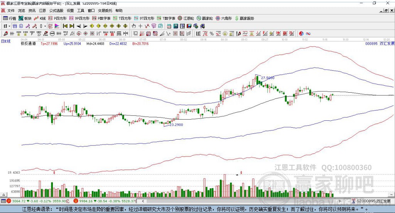Select the pencil drawing tool

5,34
